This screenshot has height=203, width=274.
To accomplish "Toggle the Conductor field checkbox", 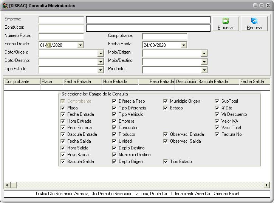I will (x=115, y=128).
